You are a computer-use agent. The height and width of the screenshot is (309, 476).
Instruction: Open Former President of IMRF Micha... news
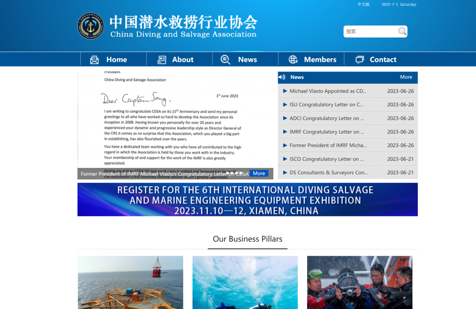click(328, 145)
